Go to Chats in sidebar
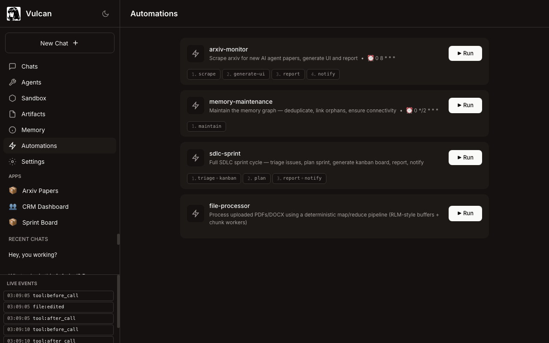549x343 pixels. point(30,66)
